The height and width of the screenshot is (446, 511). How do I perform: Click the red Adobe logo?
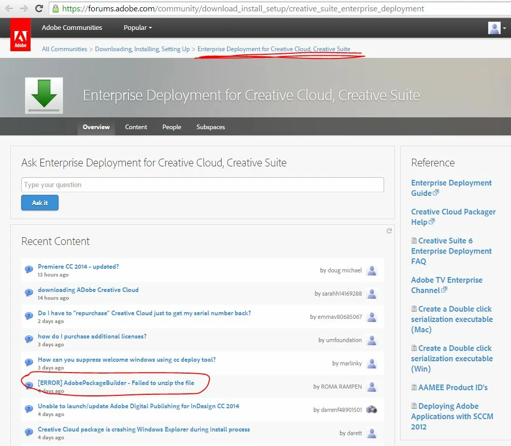click(21, 35)
